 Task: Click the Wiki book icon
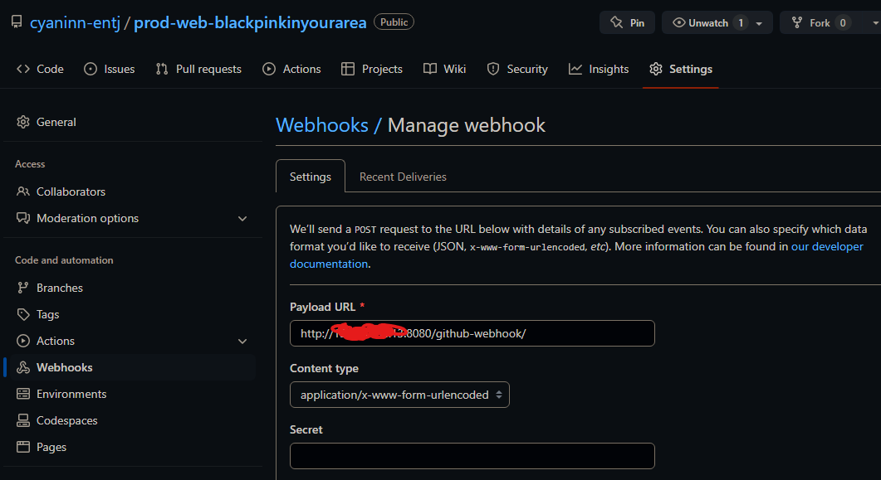pos(430,69)
